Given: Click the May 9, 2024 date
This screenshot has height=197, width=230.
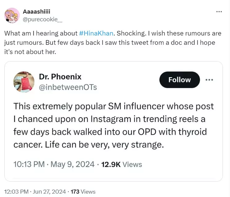Looking at the screenshot, I should [72, 164].
